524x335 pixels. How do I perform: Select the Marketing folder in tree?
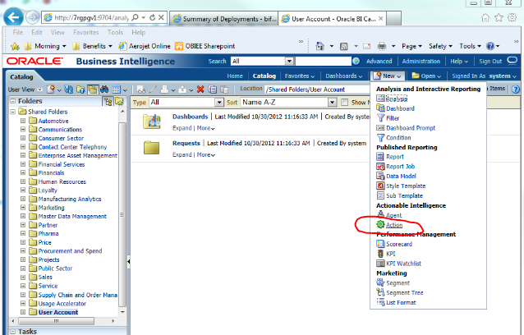(51, 208)
